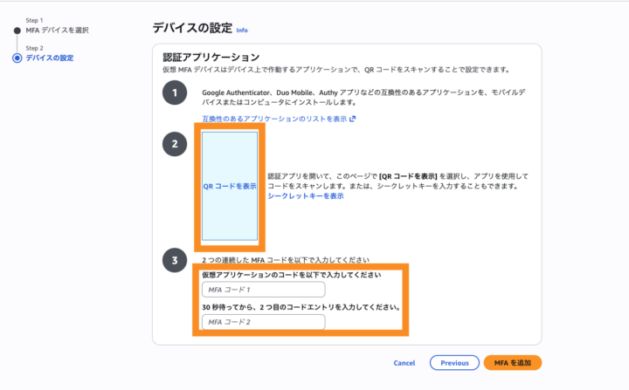Click the light blue QR code placeholder box
The width and height of the screenshot is (629, 390).
click(230, 187)
